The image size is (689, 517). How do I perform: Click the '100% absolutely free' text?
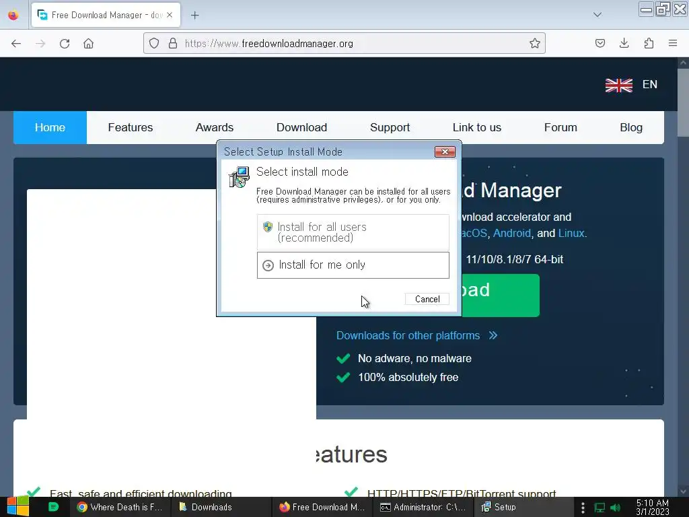pyautogui.click(x=408, y=377)
